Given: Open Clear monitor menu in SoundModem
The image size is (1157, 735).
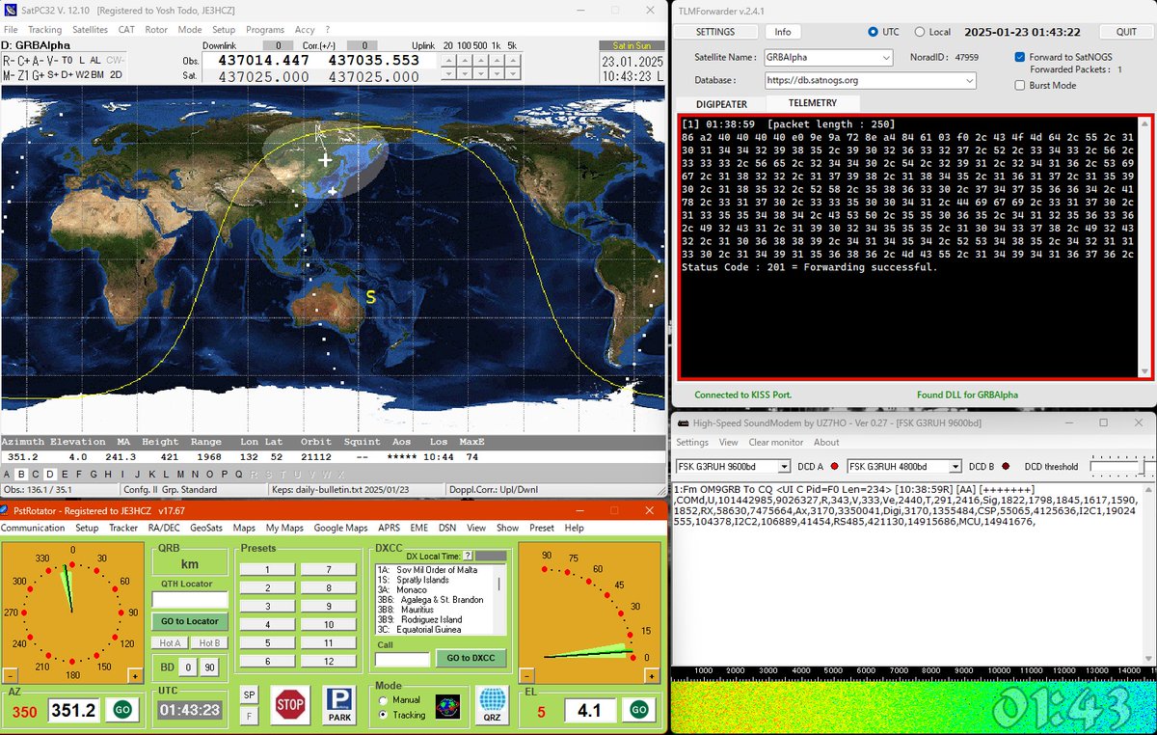Looking at the screenshot, I should (776, 443).
